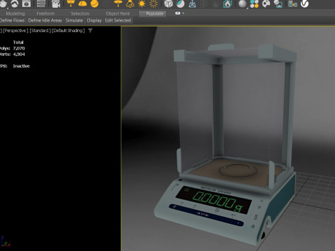Viewport: 335px width, 251px height.
Task: Click the viewport filter funnel icon
Action: [x=90, y=31]
